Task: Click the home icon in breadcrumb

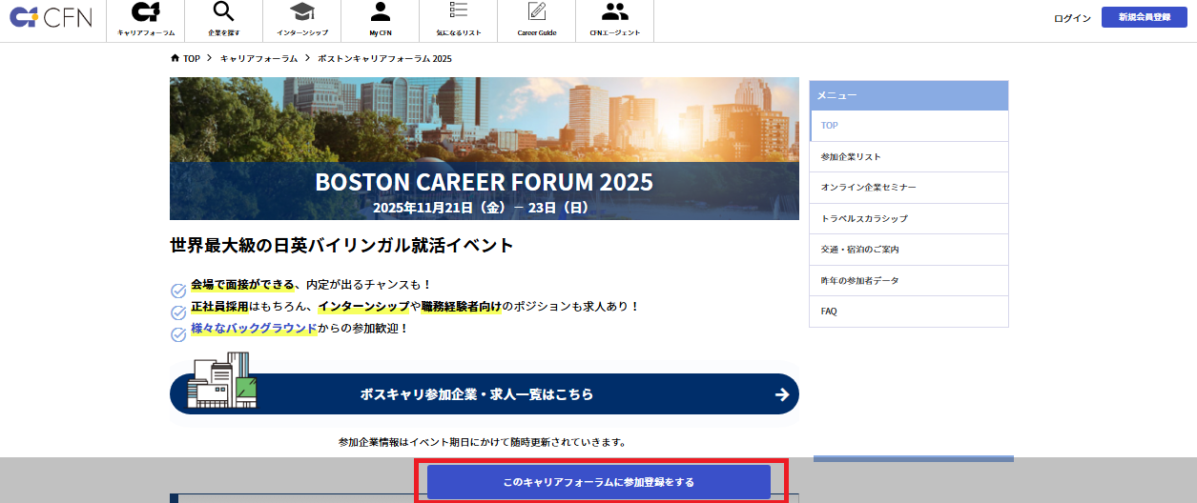Action: click(175, 58)
